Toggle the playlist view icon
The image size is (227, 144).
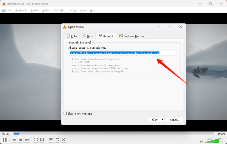click(51, 140)
